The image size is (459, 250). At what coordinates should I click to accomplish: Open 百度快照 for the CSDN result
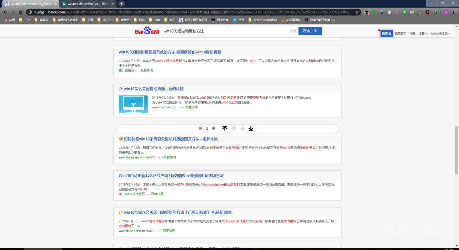point(157,194)
